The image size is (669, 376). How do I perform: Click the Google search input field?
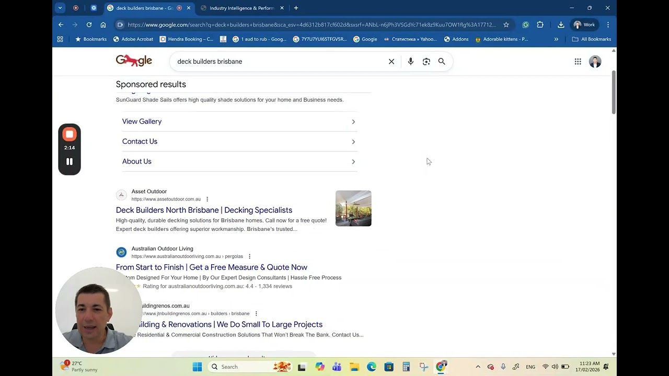point(280,62)
